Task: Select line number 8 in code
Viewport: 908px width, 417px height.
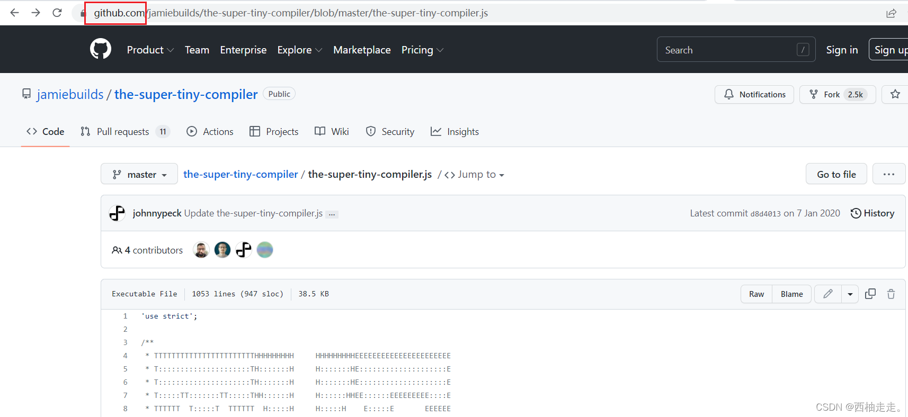Action: tap(126, 409)
